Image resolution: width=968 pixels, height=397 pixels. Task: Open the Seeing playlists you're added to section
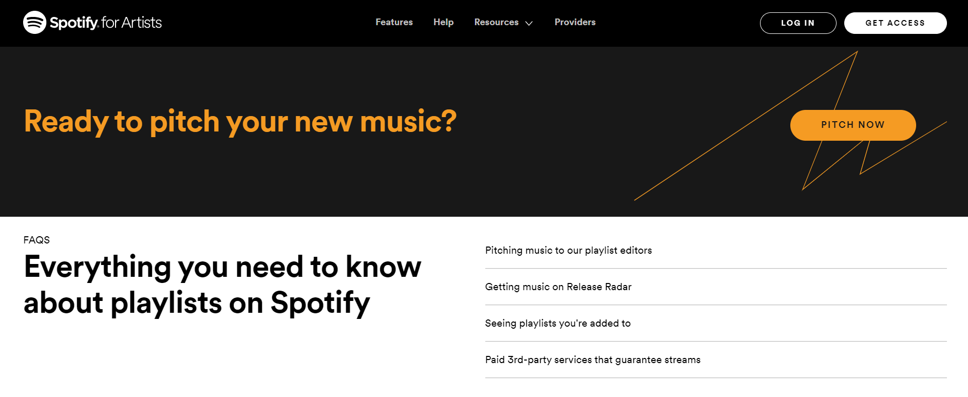[x=558, y=324]
